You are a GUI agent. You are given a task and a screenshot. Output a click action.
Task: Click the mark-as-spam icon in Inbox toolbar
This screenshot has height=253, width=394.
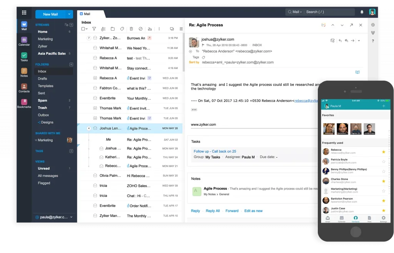pyautogui.click(x=140, y=29)
